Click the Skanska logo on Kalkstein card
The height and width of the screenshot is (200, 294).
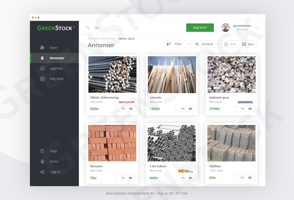tap(245, 102)
